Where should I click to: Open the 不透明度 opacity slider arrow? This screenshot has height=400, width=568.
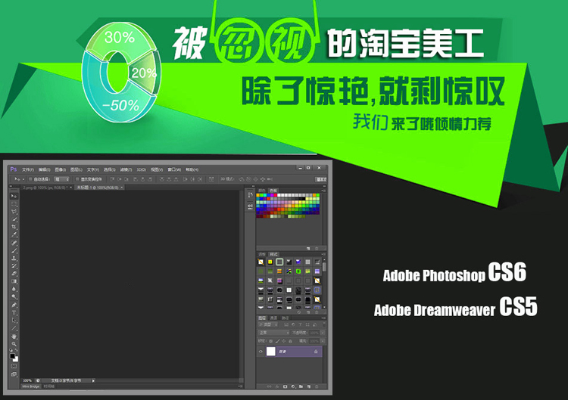[x=323, y=333]
